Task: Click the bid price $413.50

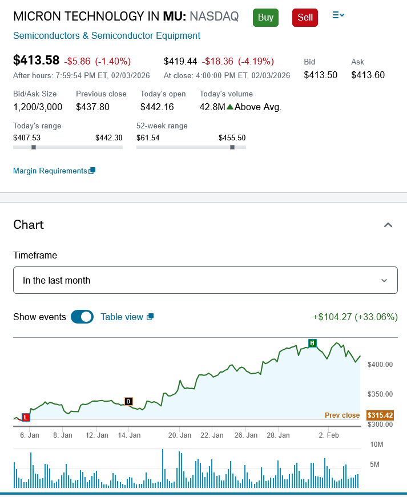Action: [x=320, y=75]
